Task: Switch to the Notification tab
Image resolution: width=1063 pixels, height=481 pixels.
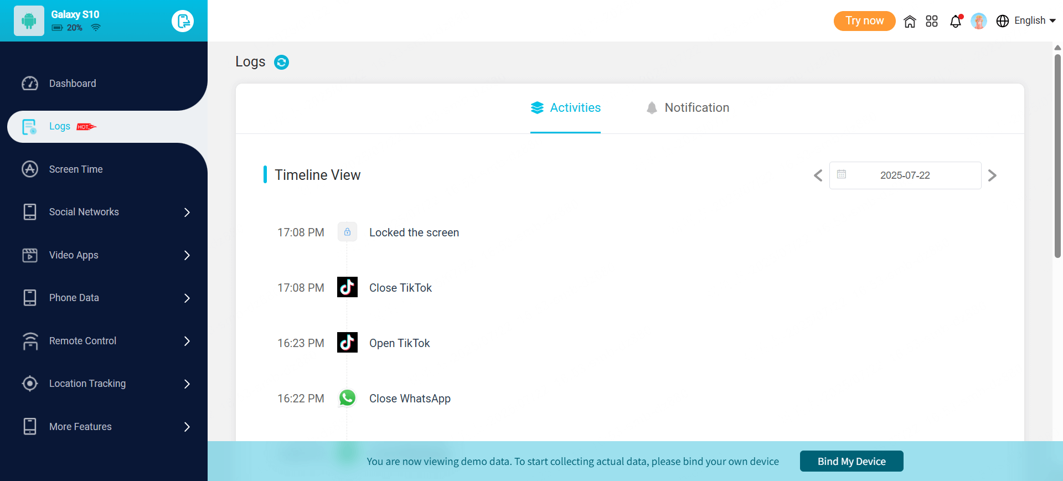Action: pos(688,108)
